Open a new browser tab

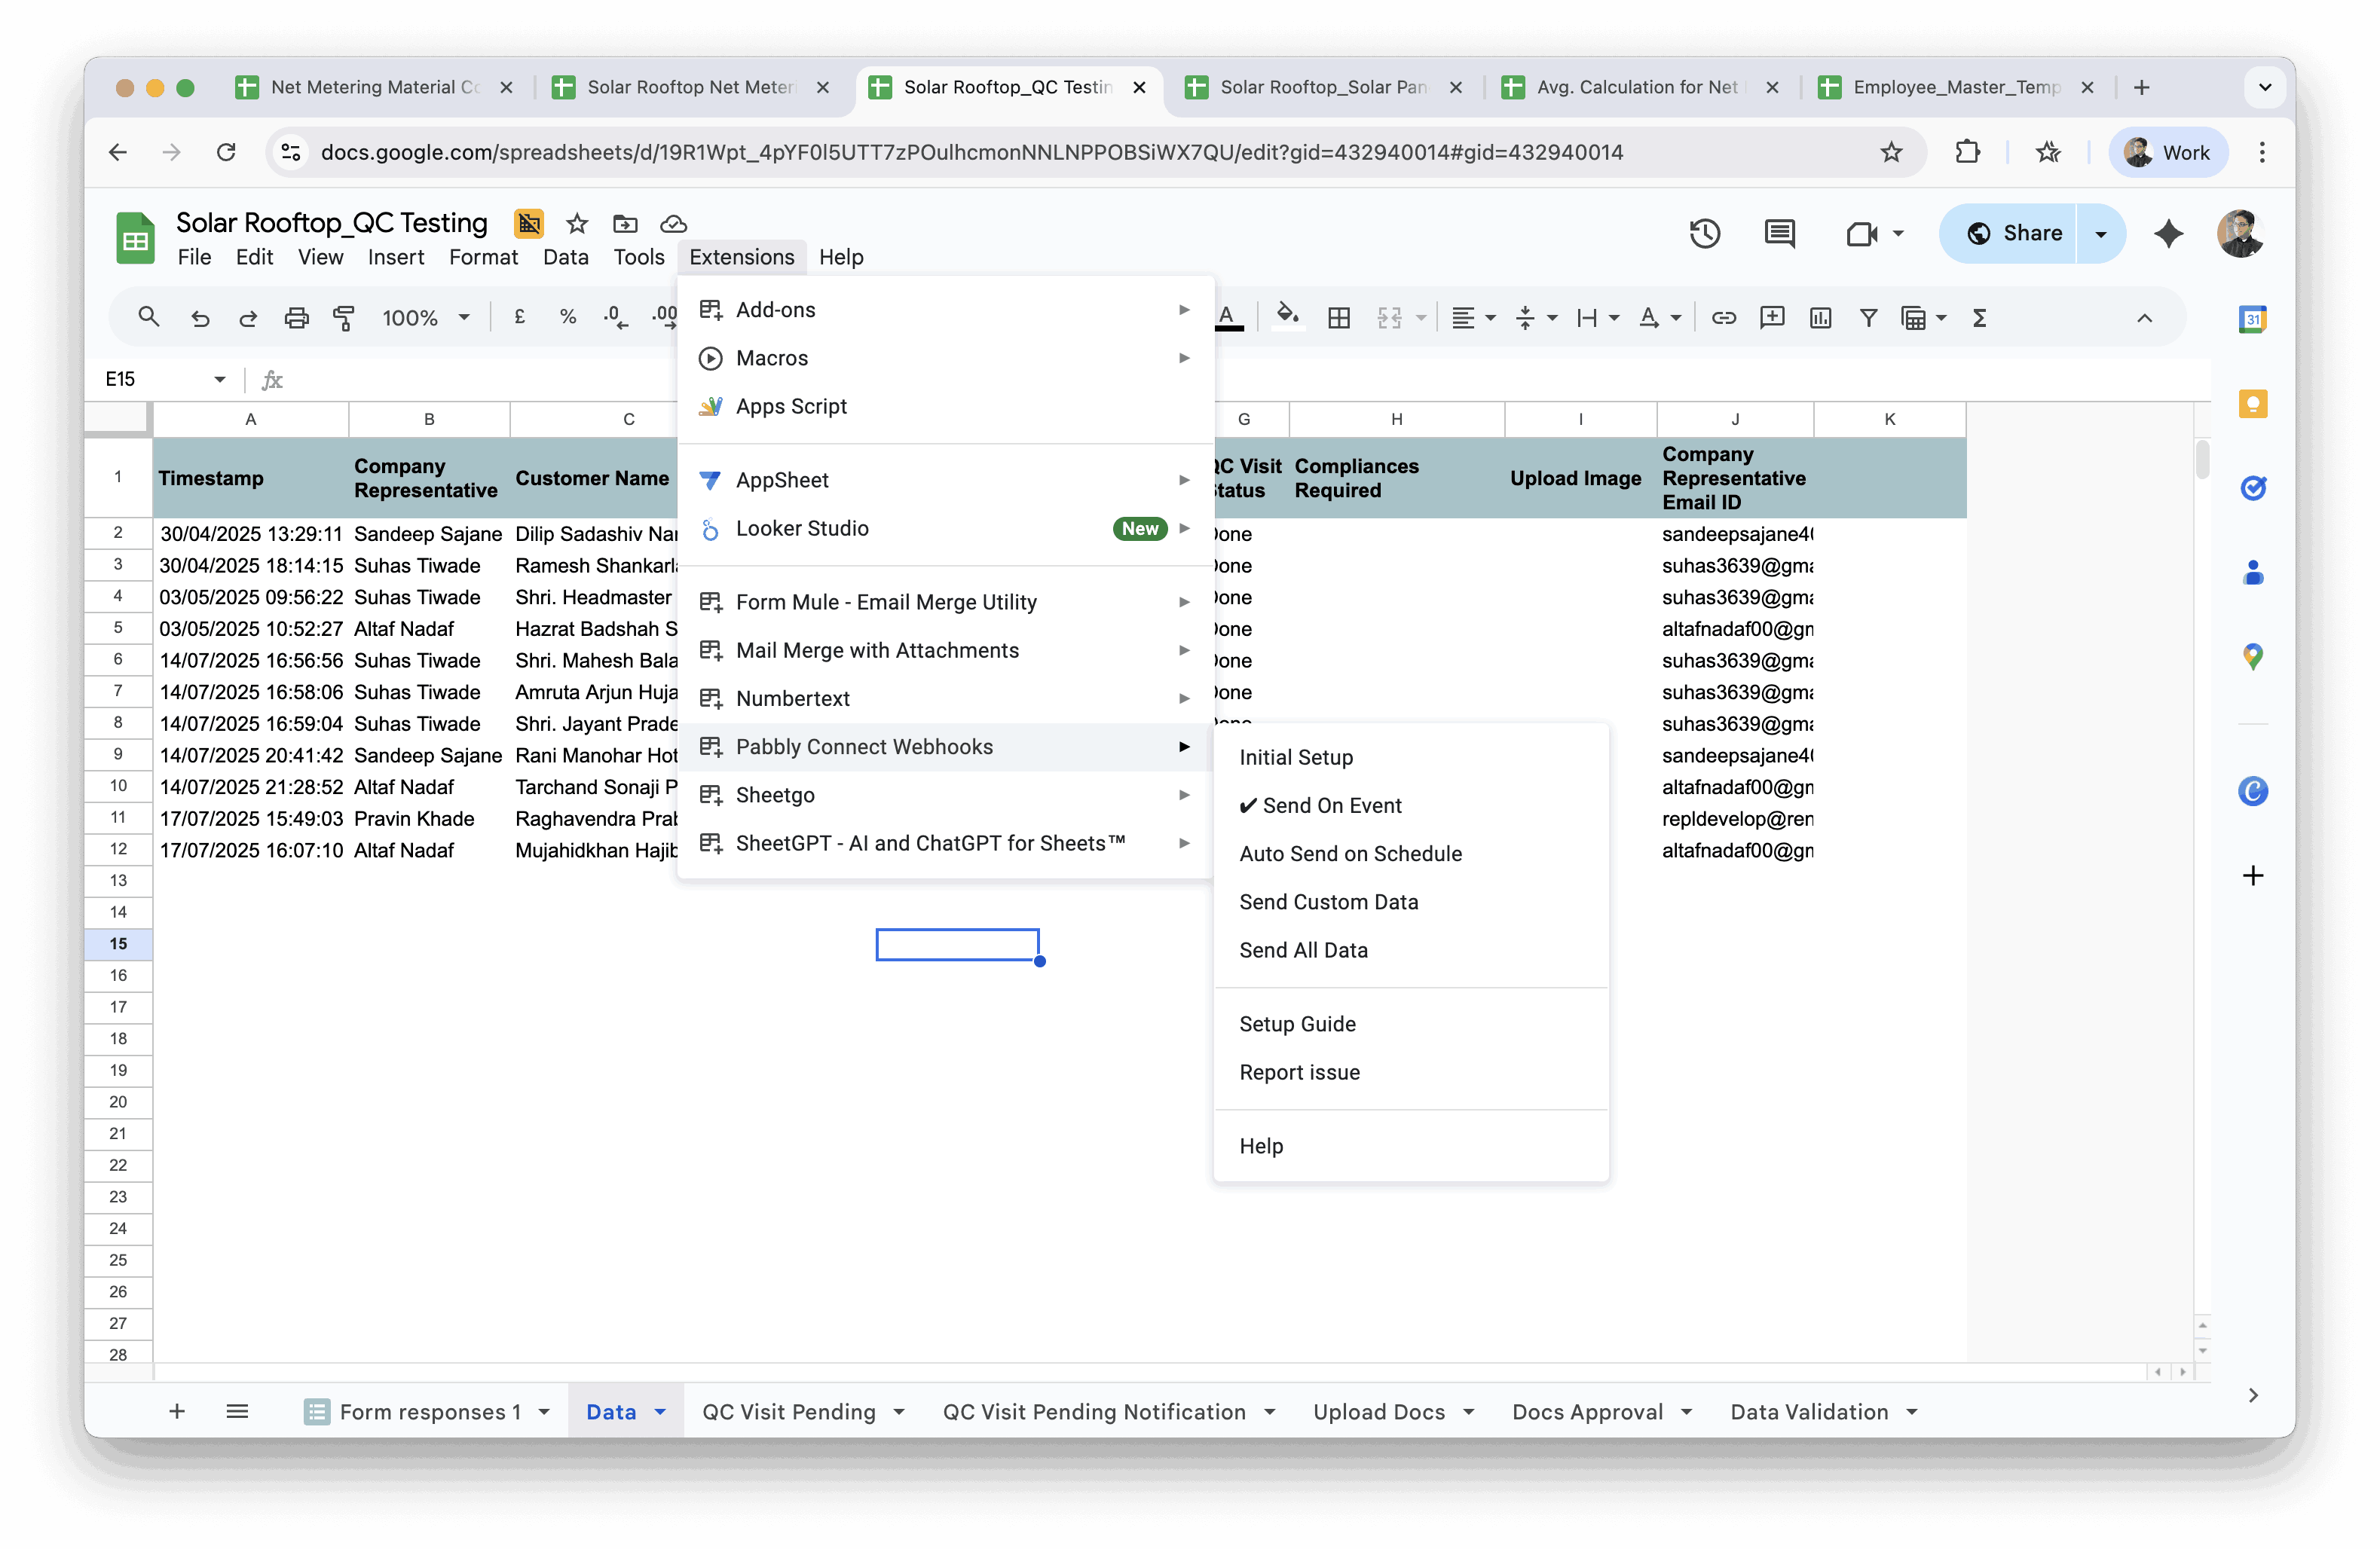point(2141,87)
